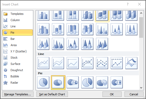Choose the Exploded Pie chart type
This screenshot has height=99, width=146.
pos(87,82)
